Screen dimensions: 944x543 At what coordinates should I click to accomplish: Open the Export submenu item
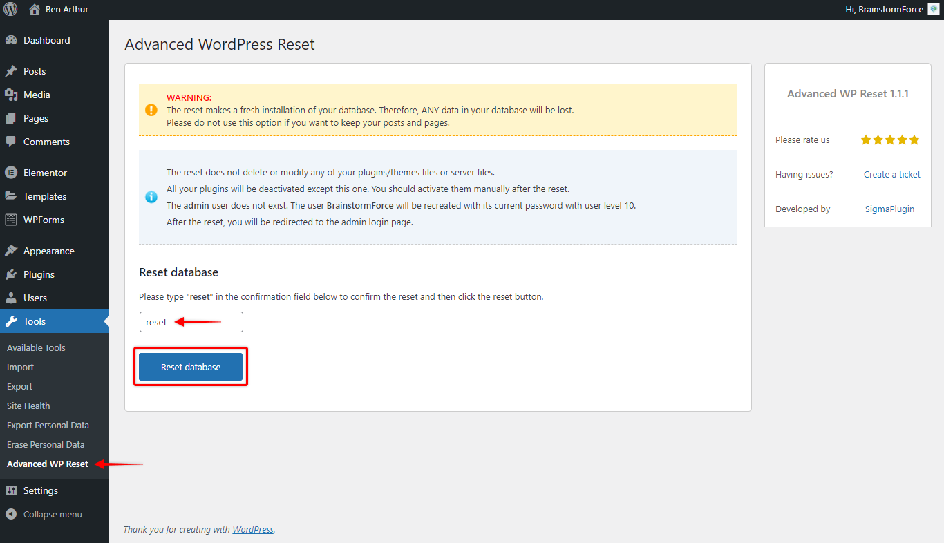pyautogui.click(x=19, y=386)
